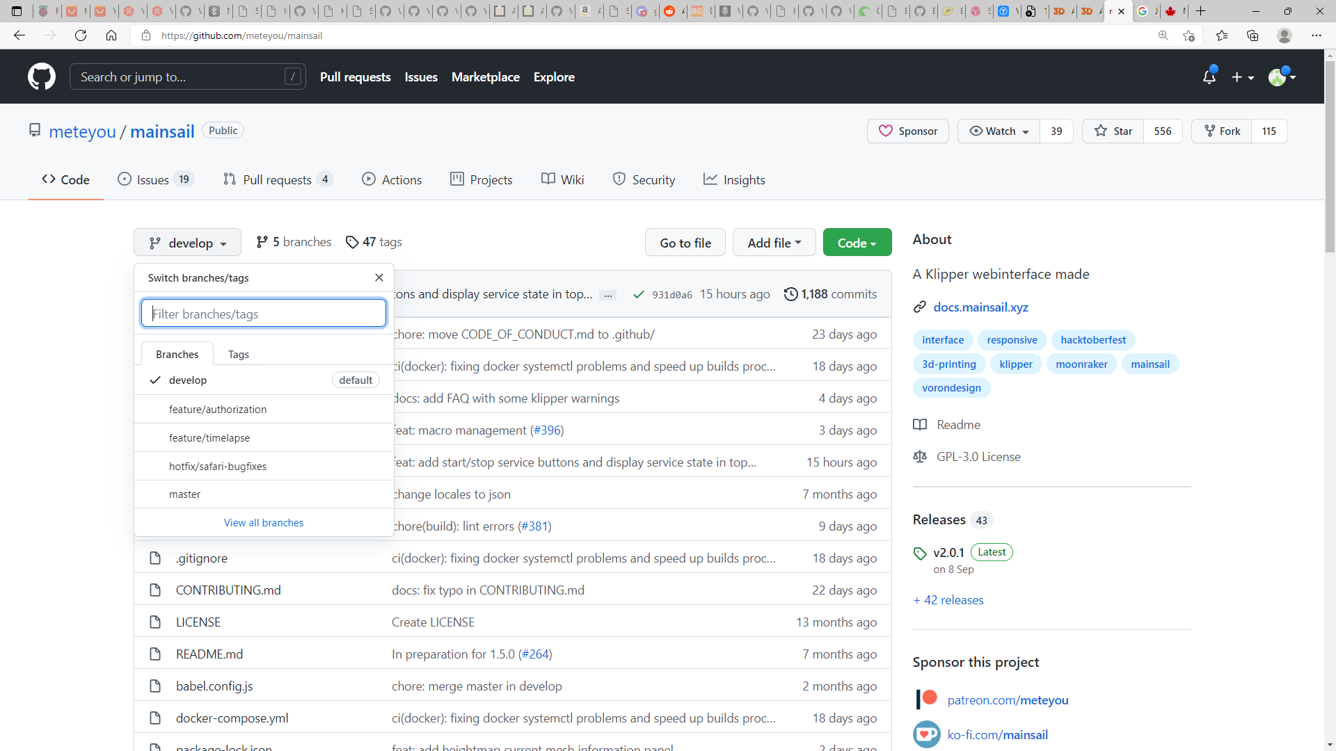Fork the repository
This screenshot has width=1336, height=751.
[x=1222, y=131]
